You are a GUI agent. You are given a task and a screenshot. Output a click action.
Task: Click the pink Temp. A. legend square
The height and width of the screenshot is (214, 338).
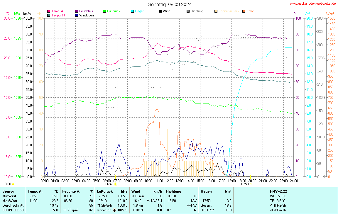(x=49, y=11)
